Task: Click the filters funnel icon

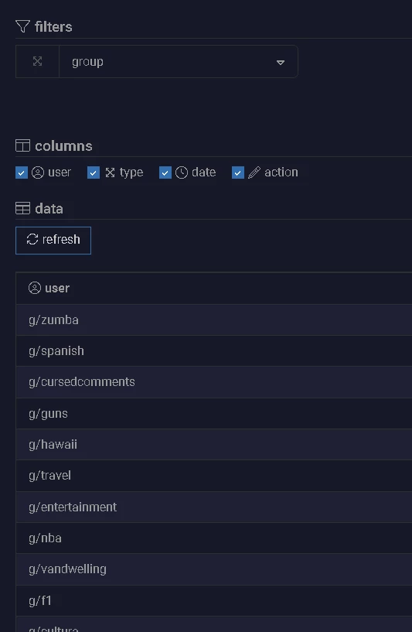Action: coord(22,26)
